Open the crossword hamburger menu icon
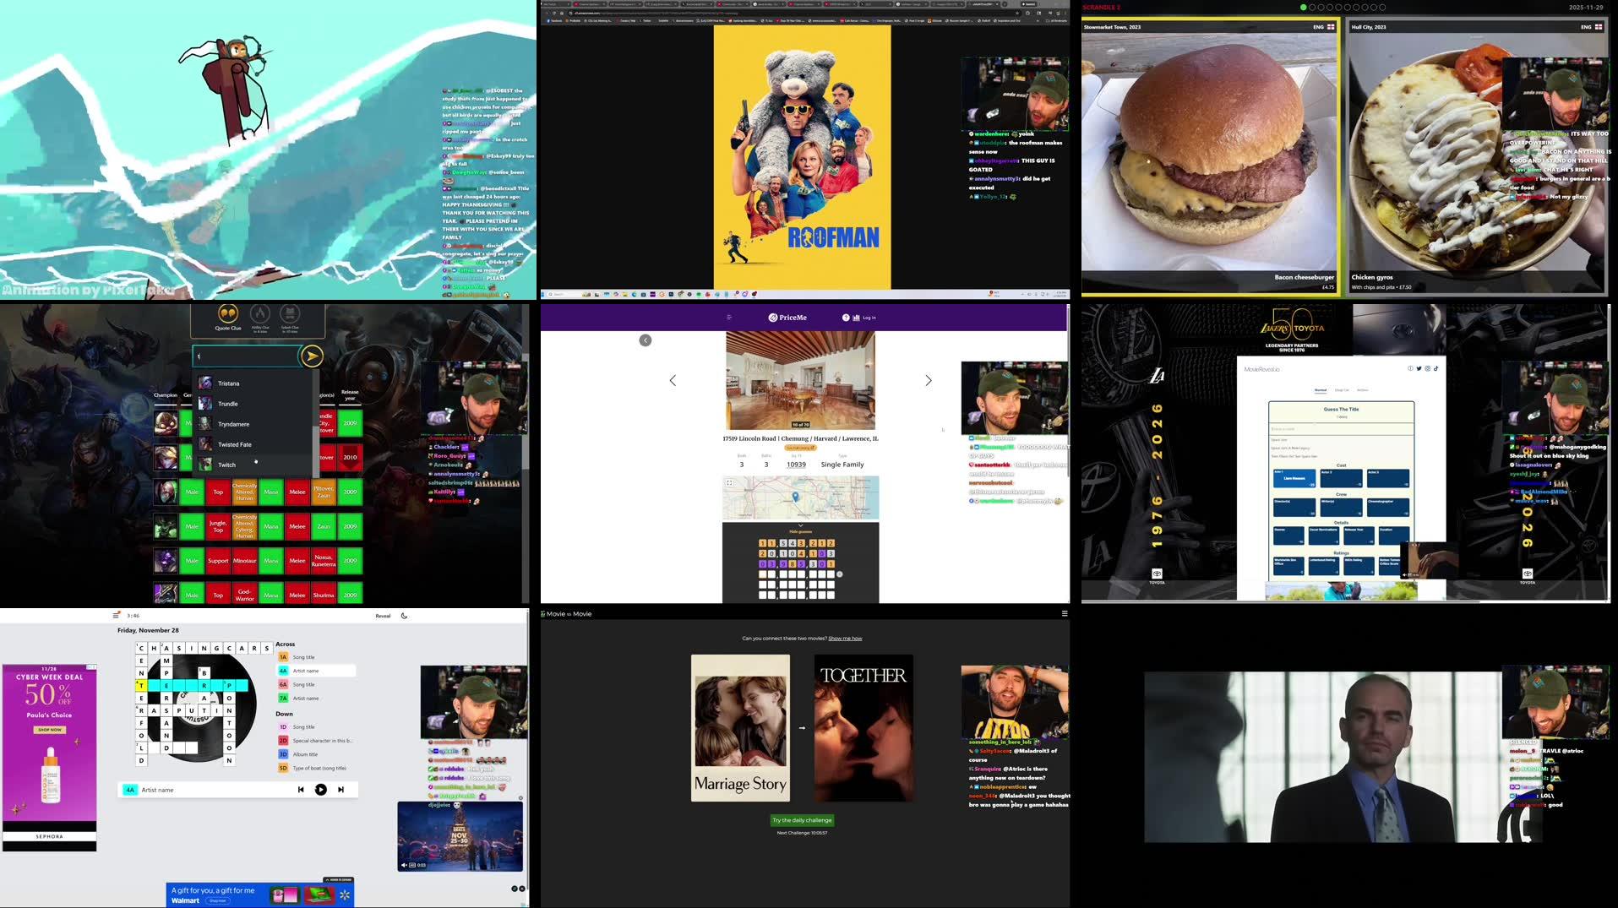This screenshot has width=1618, height=908. 116,616
